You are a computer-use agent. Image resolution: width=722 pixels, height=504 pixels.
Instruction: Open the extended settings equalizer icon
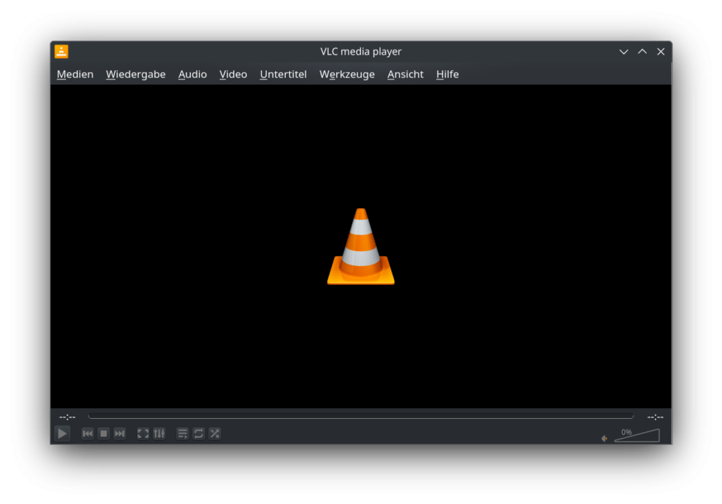[x=159, y=433]
